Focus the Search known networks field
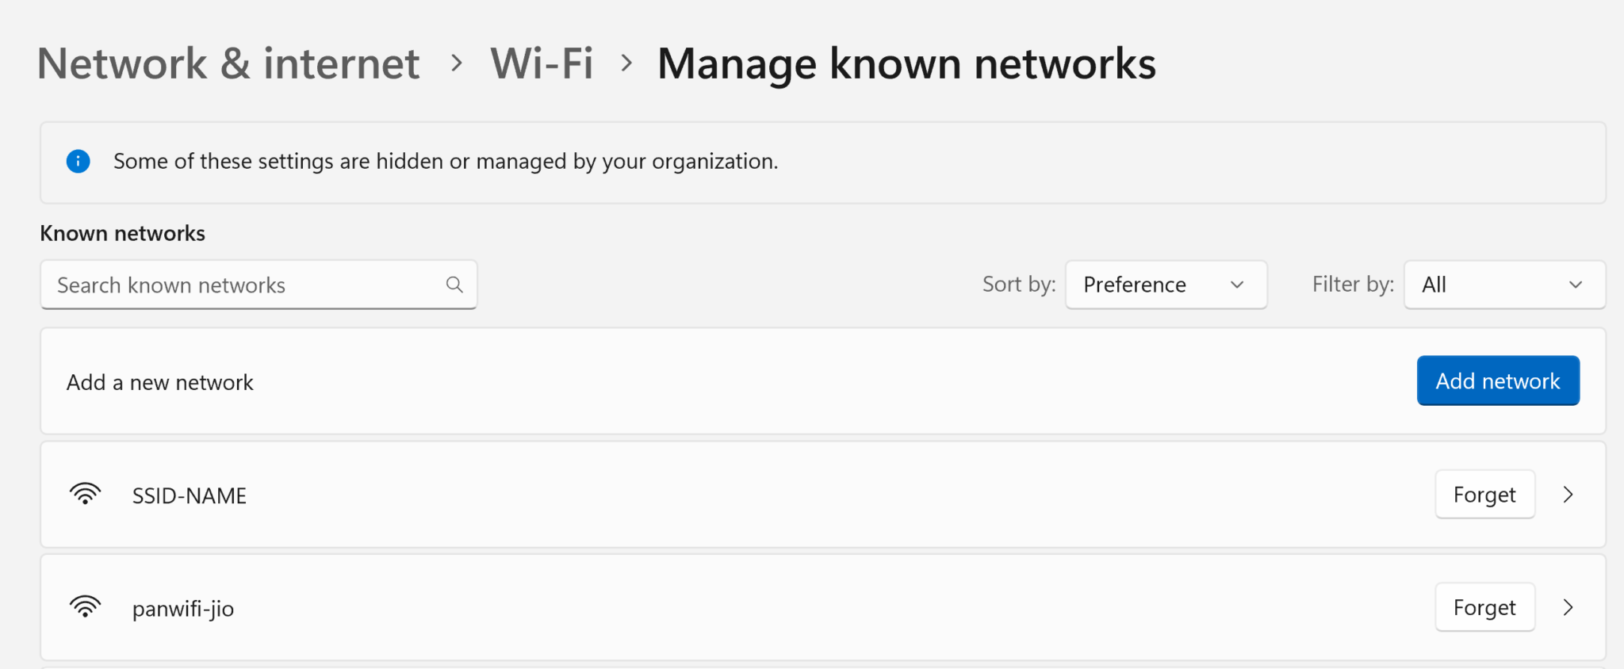The image size is (1624, 669). pyautogui.click(x=246, y=285)
